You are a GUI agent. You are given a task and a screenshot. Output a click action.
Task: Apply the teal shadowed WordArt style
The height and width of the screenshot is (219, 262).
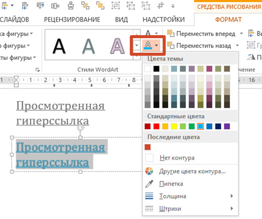[89, 46]
